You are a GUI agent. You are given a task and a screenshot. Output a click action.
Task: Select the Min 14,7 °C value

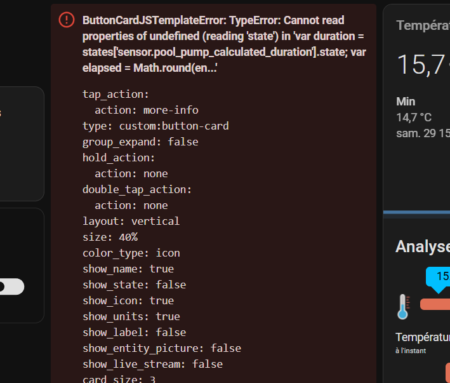pyautogui.click(x=414, y=118)
